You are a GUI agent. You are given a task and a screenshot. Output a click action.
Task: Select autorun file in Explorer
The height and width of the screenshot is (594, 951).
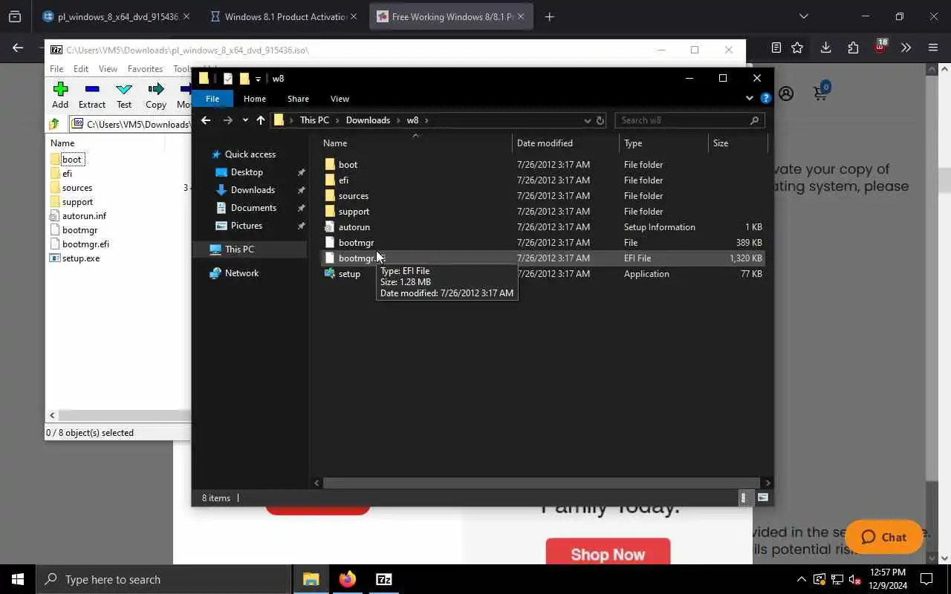click(x=354, y=227)
